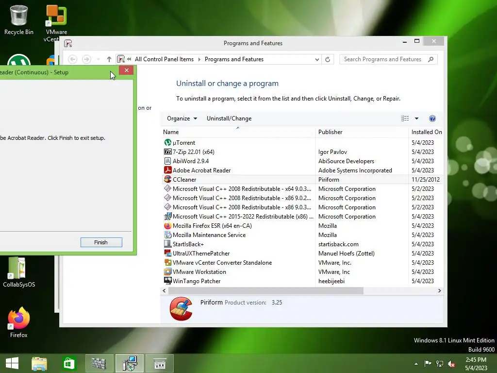Expand the breadcrumb chevron before All Control Panel Items
497x373 pixels.
point(129,59)
